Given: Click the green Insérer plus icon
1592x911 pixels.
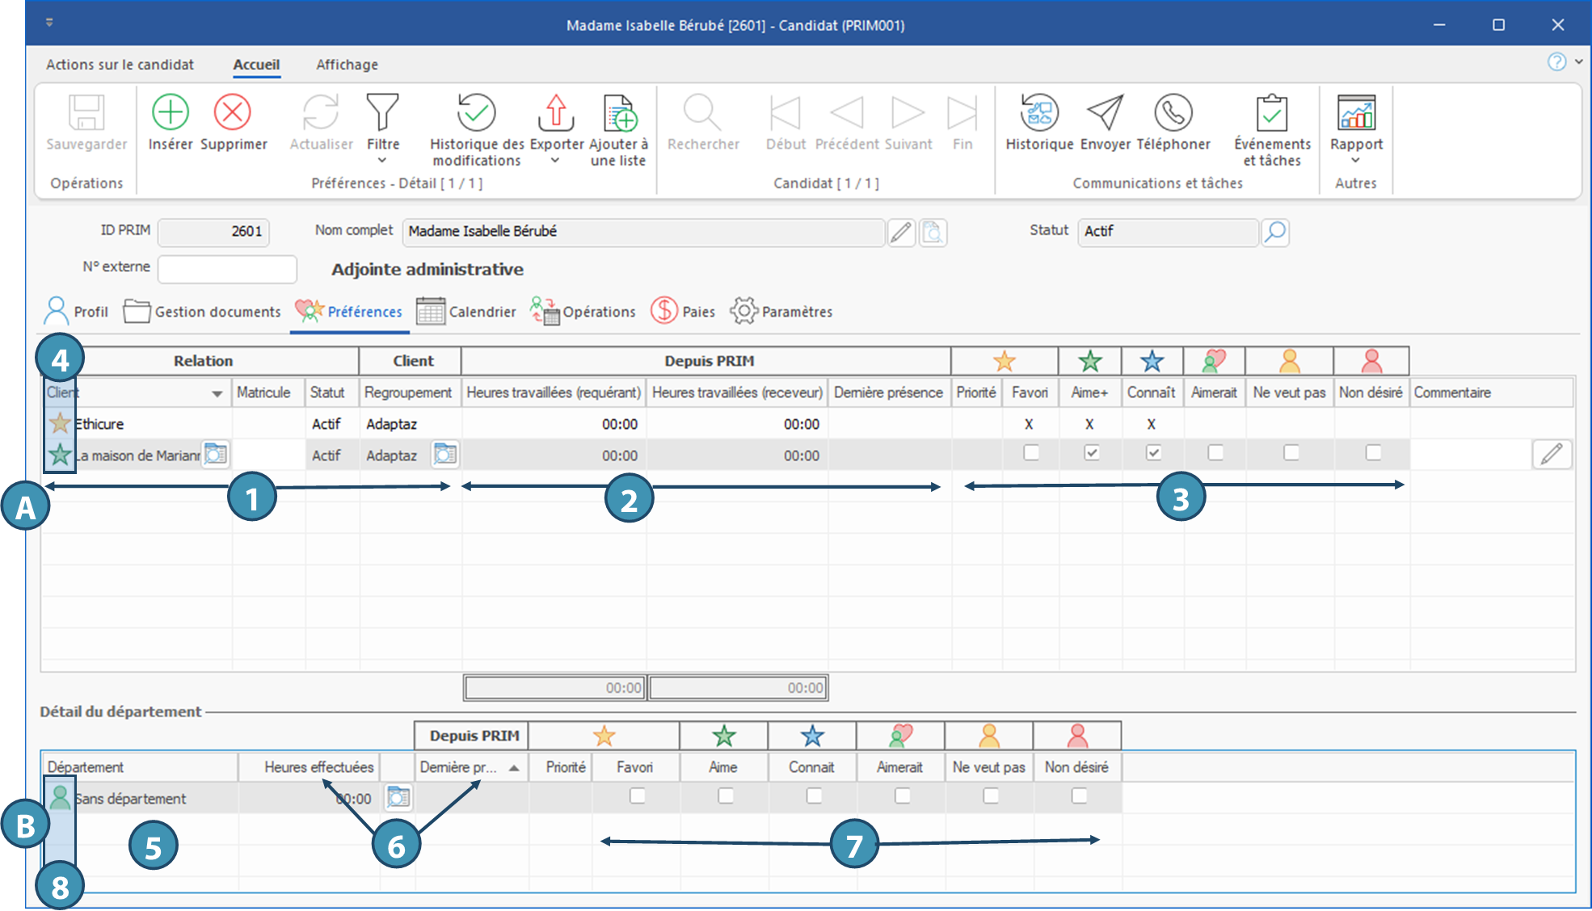Looking at the screenshot, I should point(171,113).
